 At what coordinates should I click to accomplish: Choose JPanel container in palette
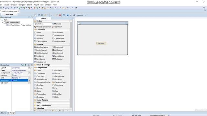point(38,33)
